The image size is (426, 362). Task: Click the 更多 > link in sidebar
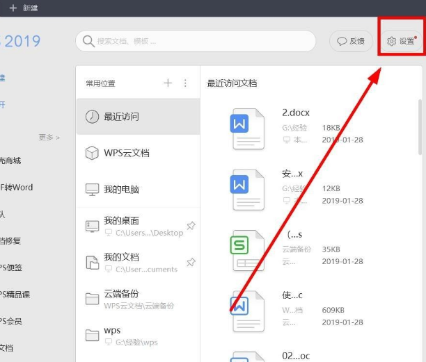(49, 138)
